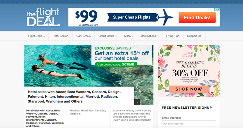
Task: Select the Support Us menu item
Action: 194,36
